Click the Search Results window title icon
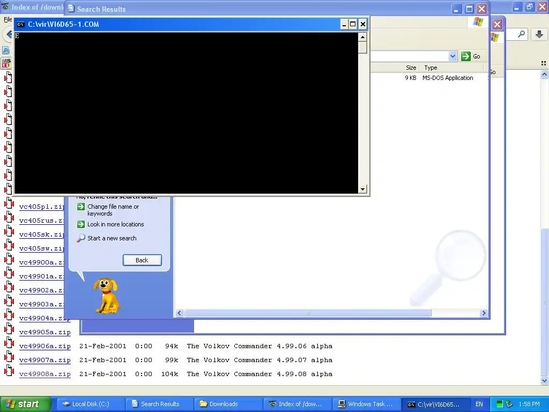 pos(71,9)
